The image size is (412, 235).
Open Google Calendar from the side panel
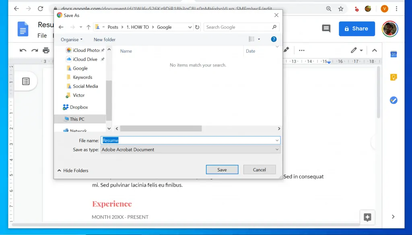coord(393,54)
